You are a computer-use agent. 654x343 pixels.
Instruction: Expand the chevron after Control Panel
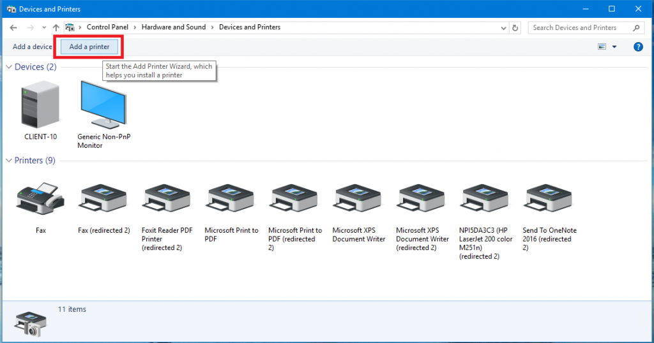(x=135, y=27)
